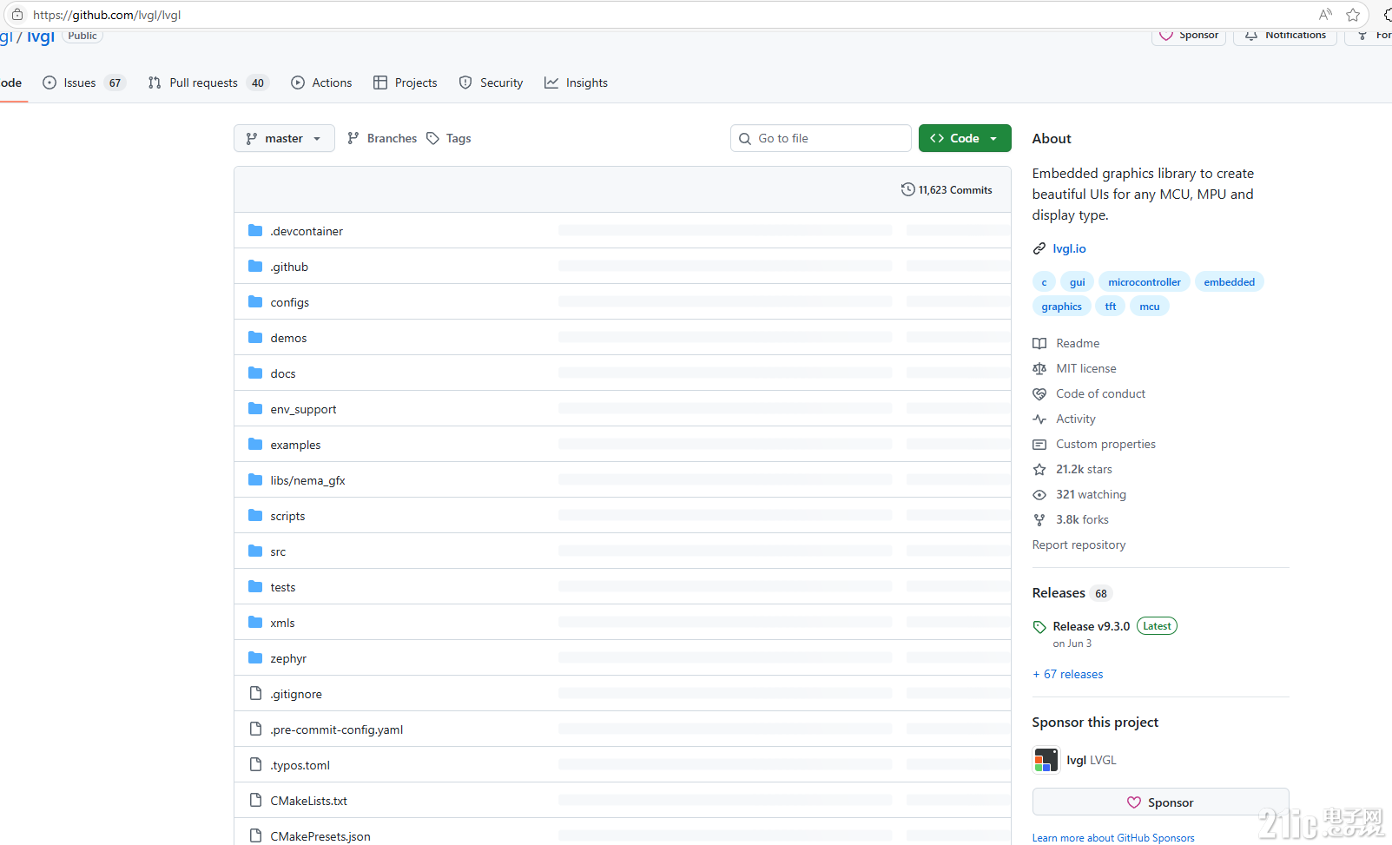
Task: Select the tft topic tag
Action: click(1111, 306)
